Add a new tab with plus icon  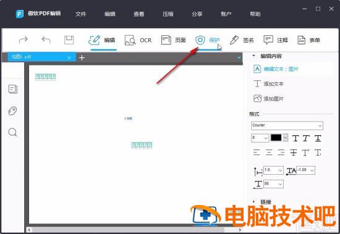click(82, 57)
